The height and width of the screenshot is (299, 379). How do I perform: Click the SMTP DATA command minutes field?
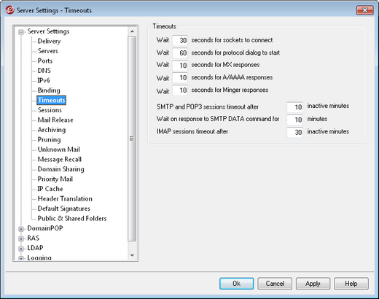pyautogui.click(x=294, y=120)
